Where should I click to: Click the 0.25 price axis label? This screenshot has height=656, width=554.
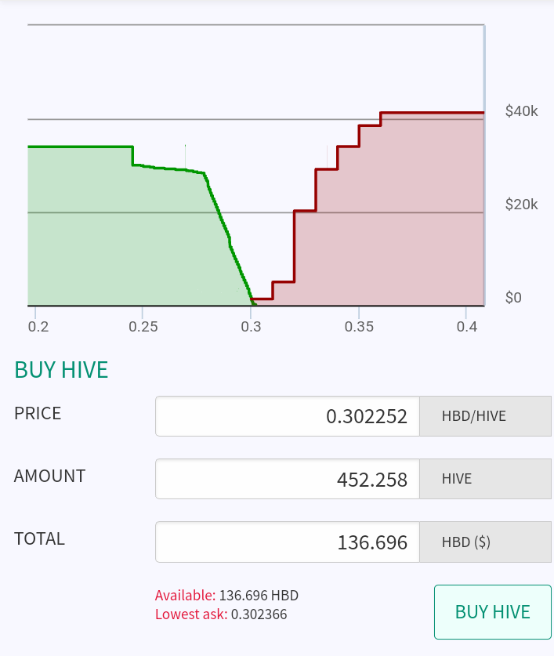143,327
